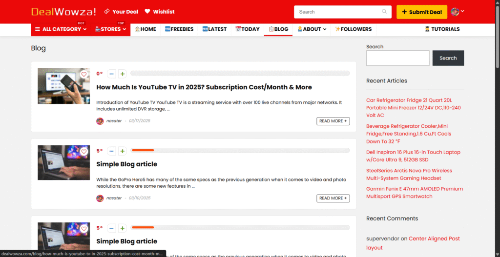
Task: Click Read More on YouTube TV article
Action: point(333,121)
